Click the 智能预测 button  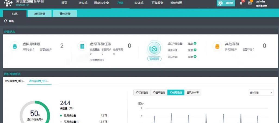click(154, 59)
